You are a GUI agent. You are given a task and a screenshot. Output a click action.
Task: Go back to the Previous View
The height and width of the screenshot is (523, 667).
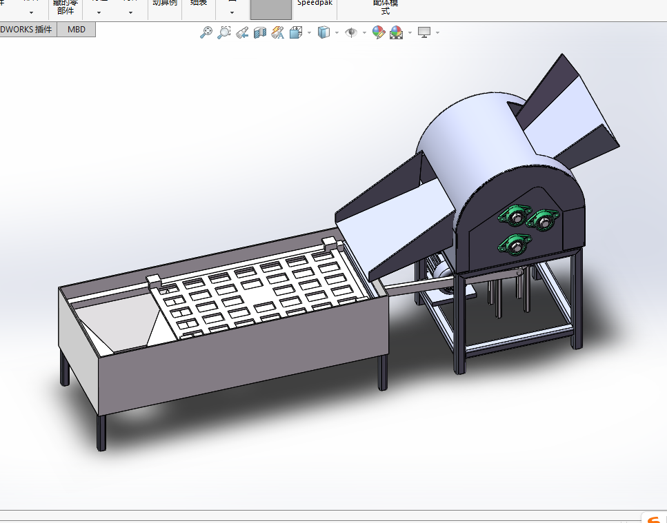tap(242, 32)
